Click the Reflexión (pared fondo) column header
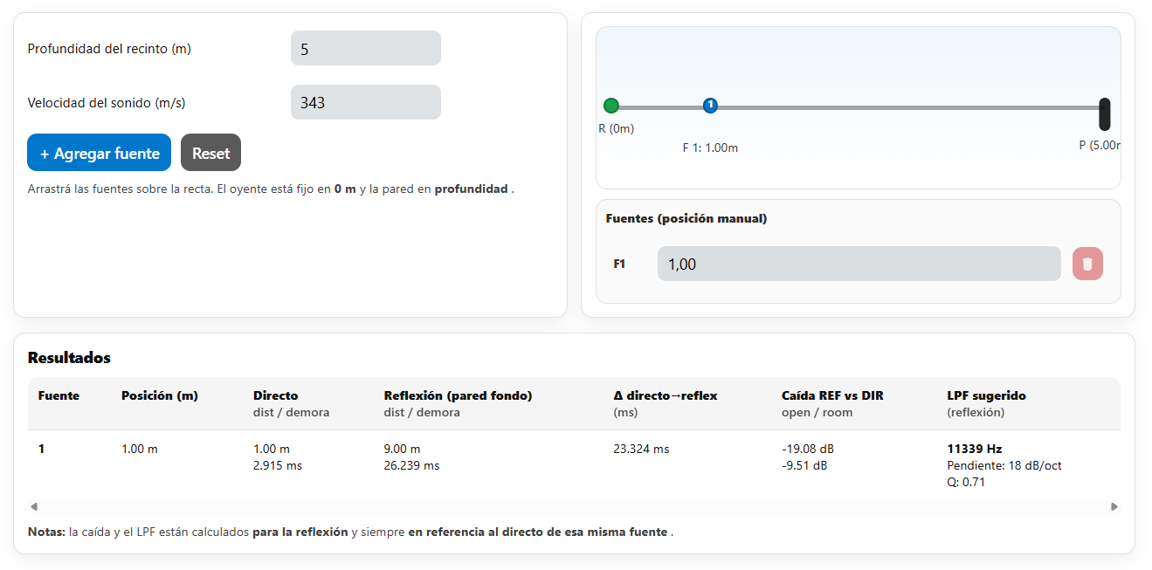This screenshot has width=1152, height=570. (x=458, y=395)
